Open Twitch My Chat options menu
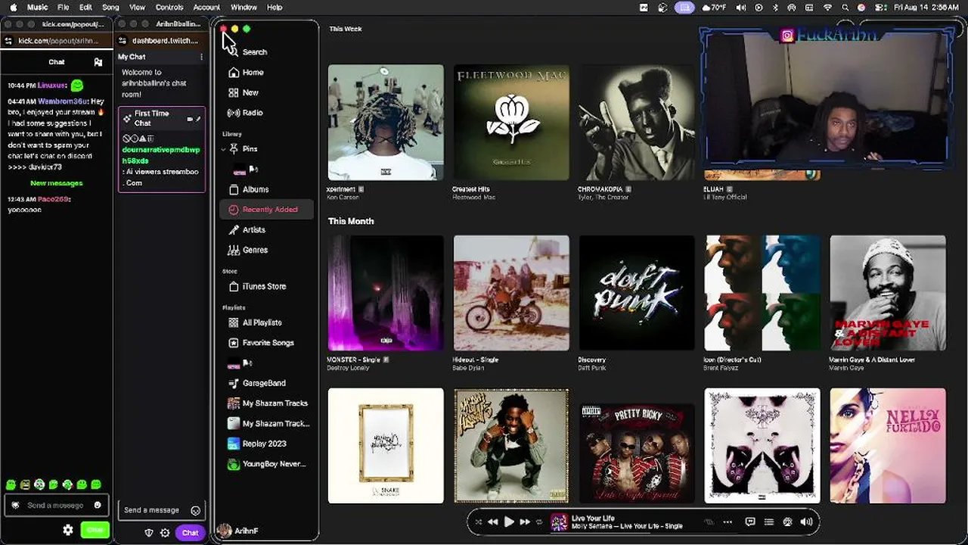 click(201, 57)
